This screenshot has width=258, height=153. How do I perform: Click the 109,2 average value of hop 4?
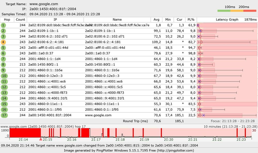pos(156,42)
